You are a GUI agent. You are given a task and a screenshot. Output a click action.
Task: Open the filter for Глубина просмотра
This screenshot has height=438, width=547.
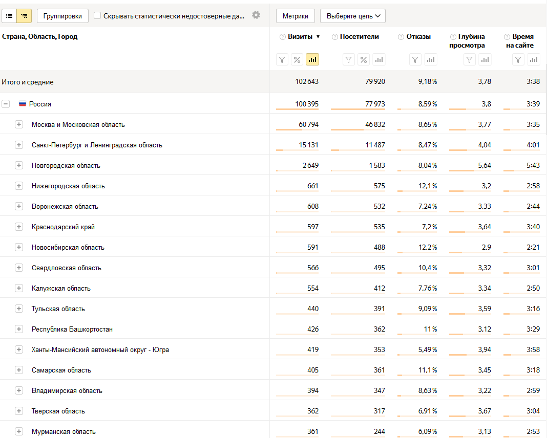(x=470, y=60)
